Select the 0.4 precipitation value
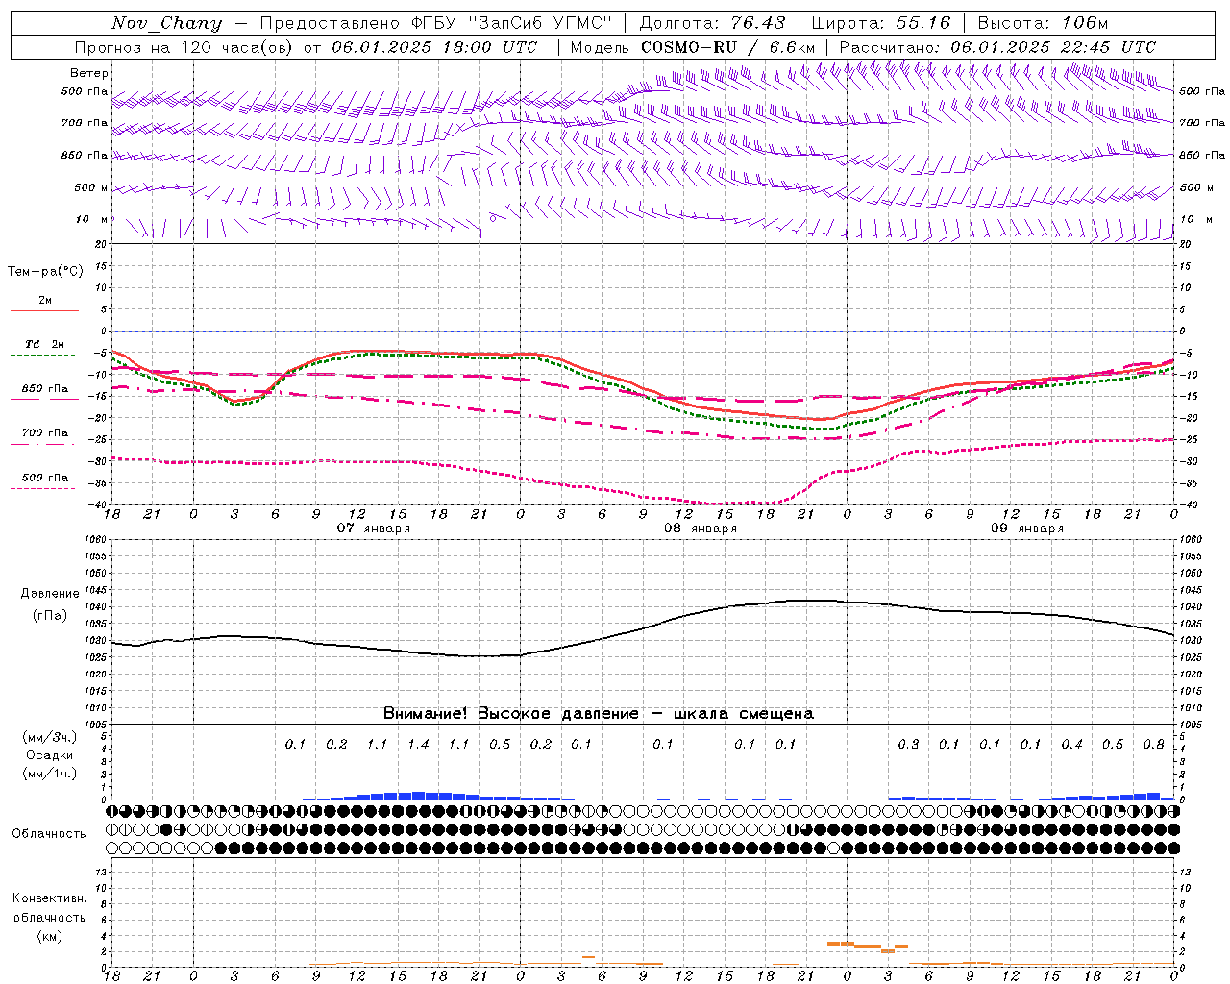The image size is (1230, 984). click(1072, 744)
